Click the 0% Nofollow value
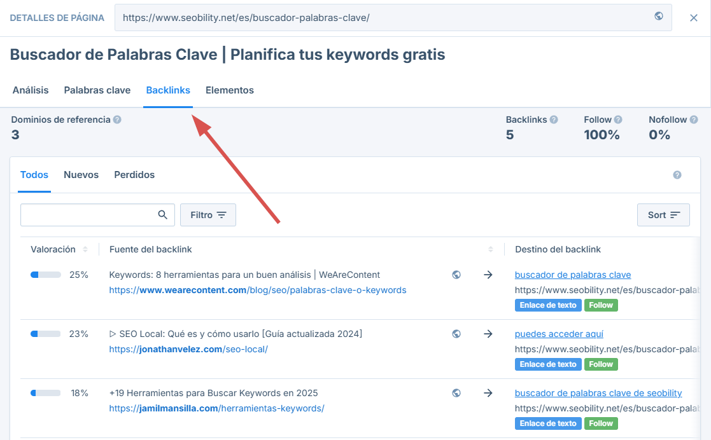This screenshot has height=440, width=711. [659, 135]
